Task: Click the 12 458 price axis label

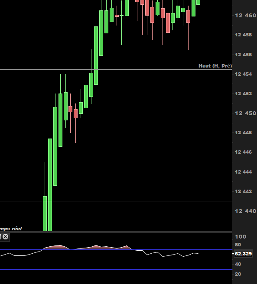Action: 244,35
